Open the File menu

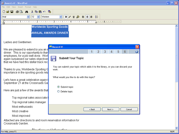tap(3, 7)
